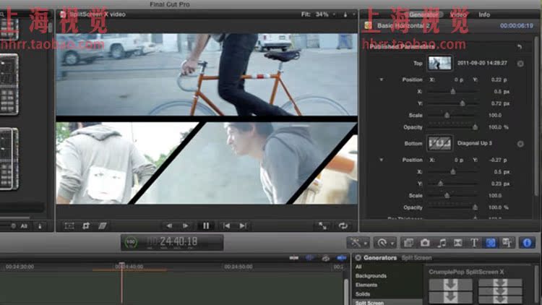Switch to the Generator inspector tab
The height and width of the screenshot is (305, 542).
pyautogui.click(x=423, y=14)
